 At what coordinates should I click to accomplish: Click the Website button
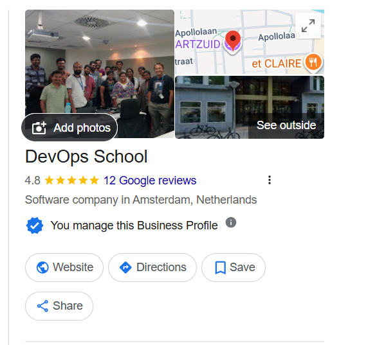[x=64, y=267]
